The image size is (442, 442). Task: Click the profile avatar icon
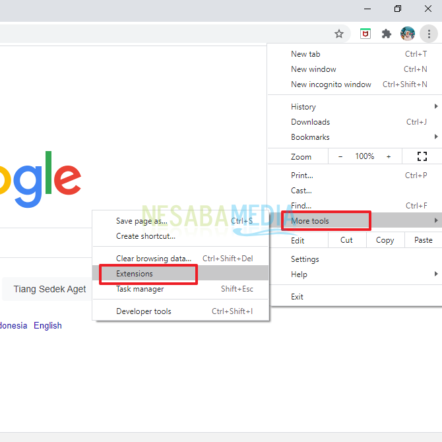[408, 34]
